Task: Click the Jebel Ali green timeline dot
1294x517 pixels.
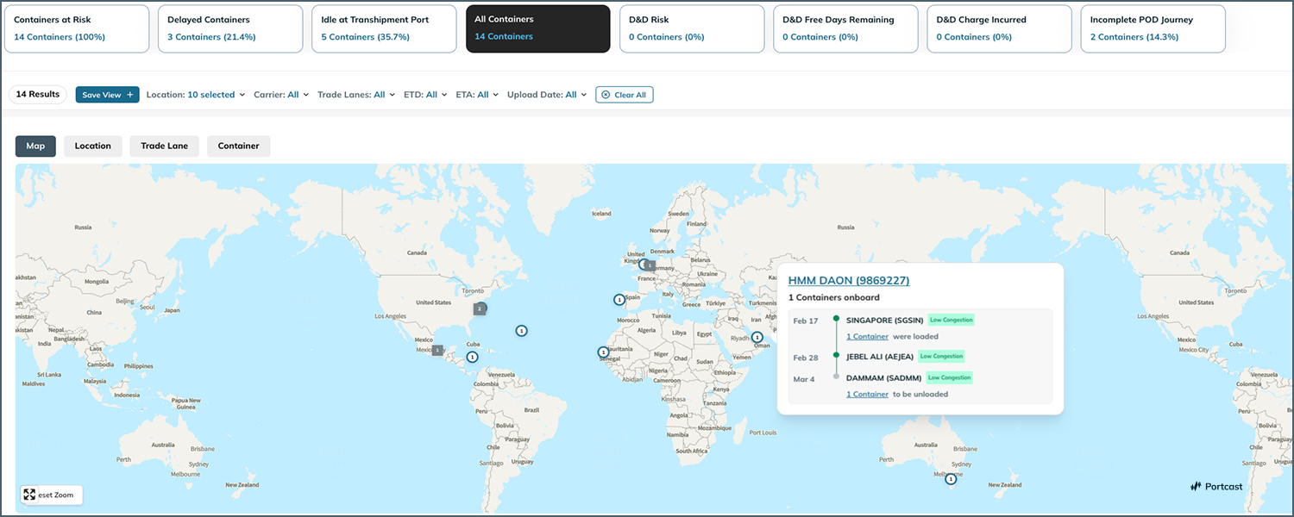Action: pyautogui.click(x=836, y=355)
